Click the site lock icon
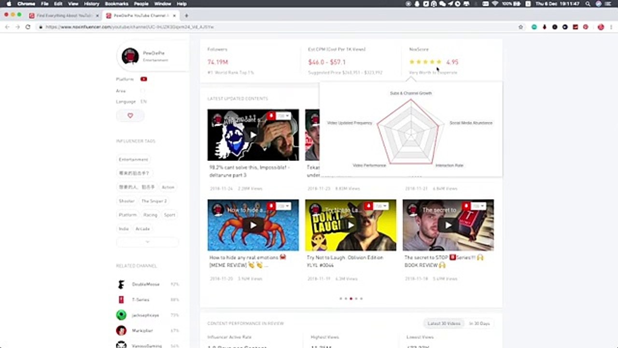This screenshot has height=348, width=618. (41, 27)
